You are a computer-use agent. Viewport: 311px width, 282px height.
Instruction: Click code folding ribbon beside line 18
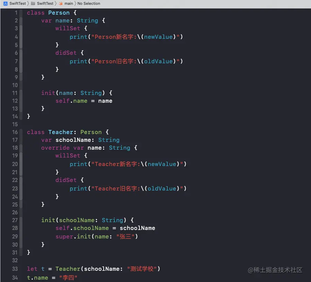click(21, 148)
